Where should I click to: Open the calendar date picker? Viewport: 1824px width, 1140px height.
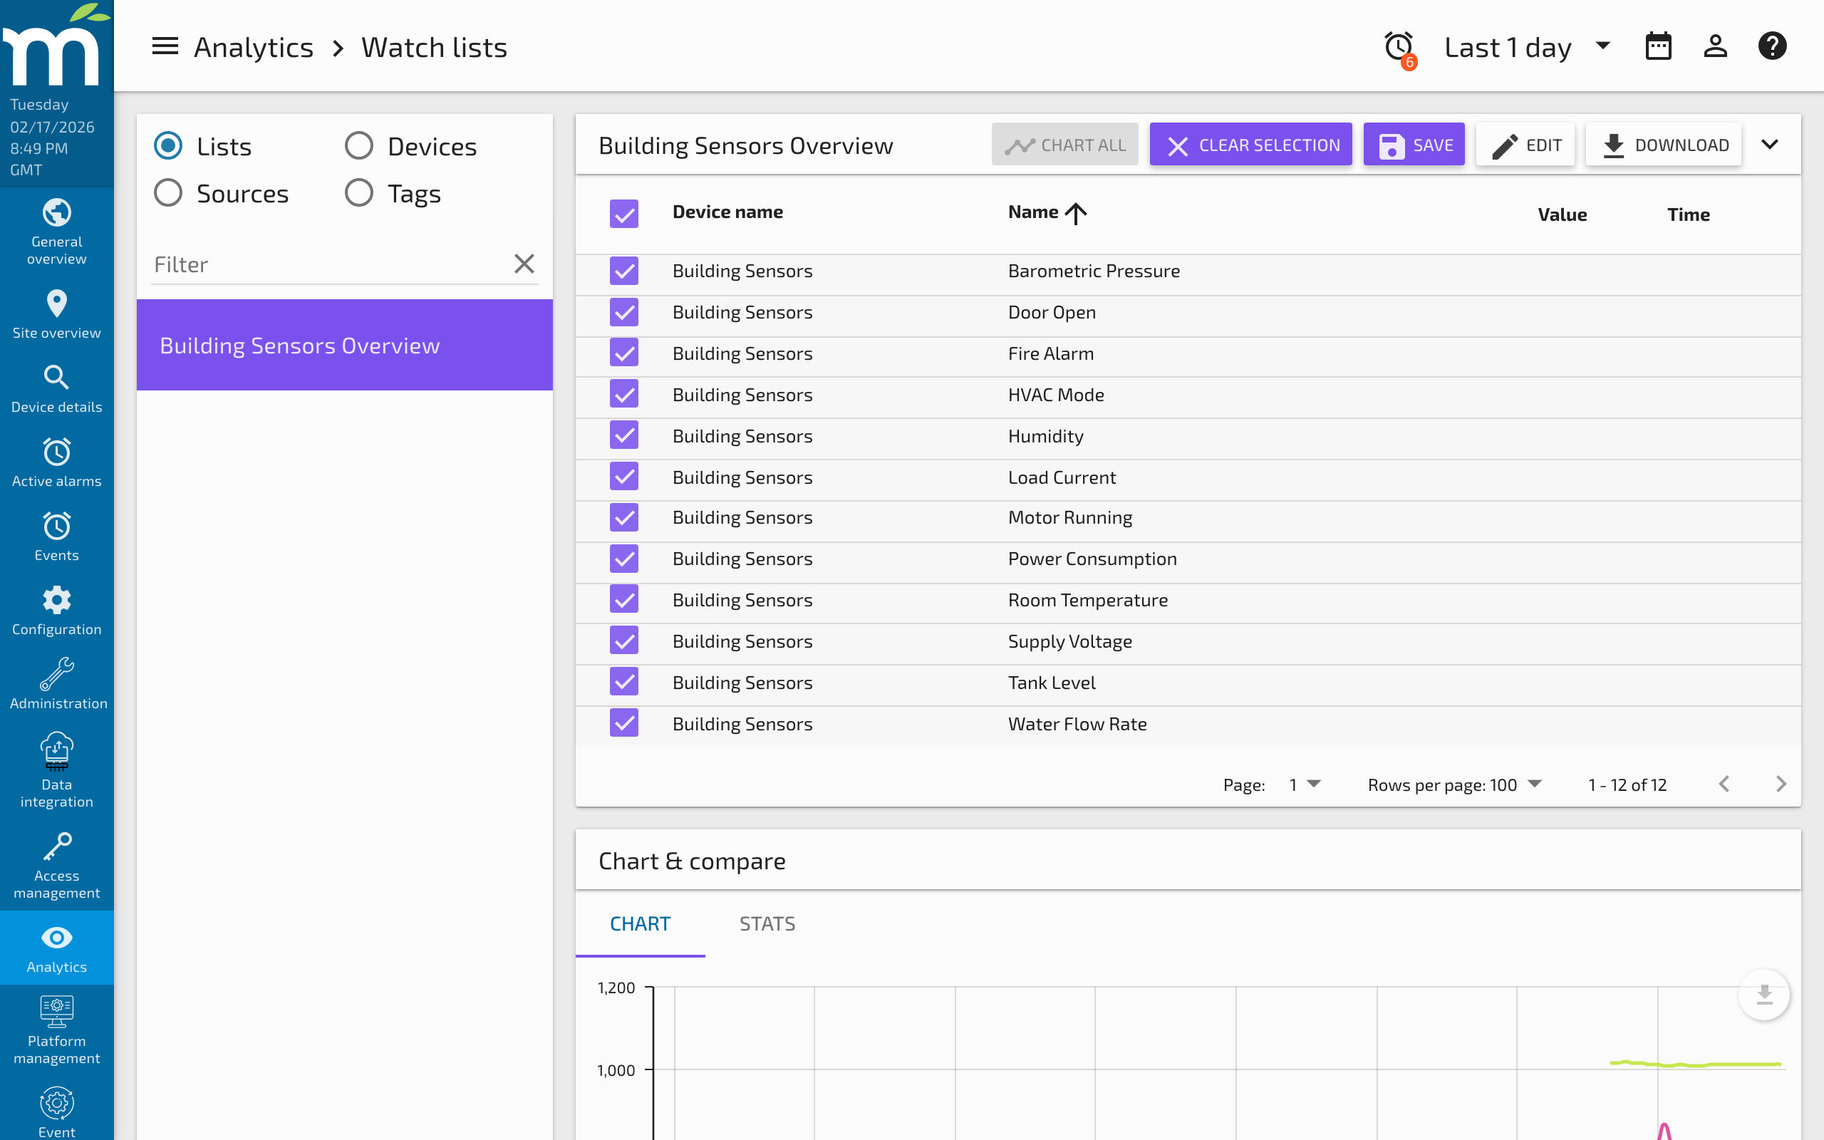click(x=1658, y=46)
